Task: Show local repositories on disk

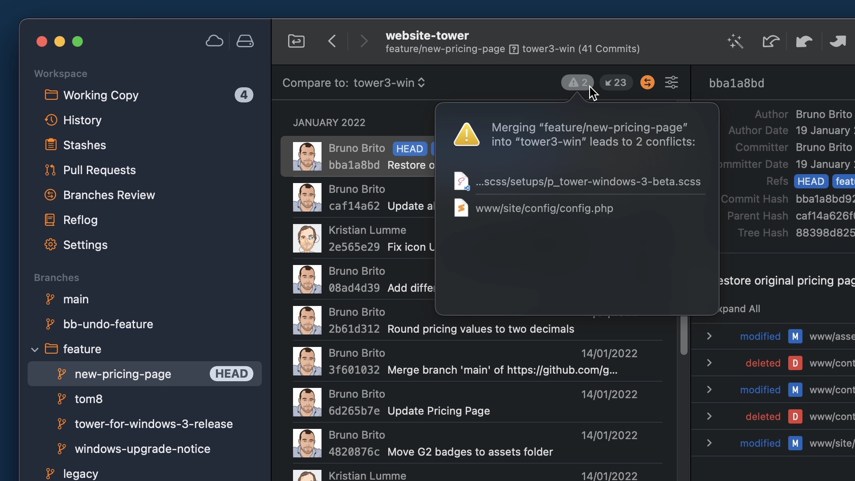Action: 245,41
